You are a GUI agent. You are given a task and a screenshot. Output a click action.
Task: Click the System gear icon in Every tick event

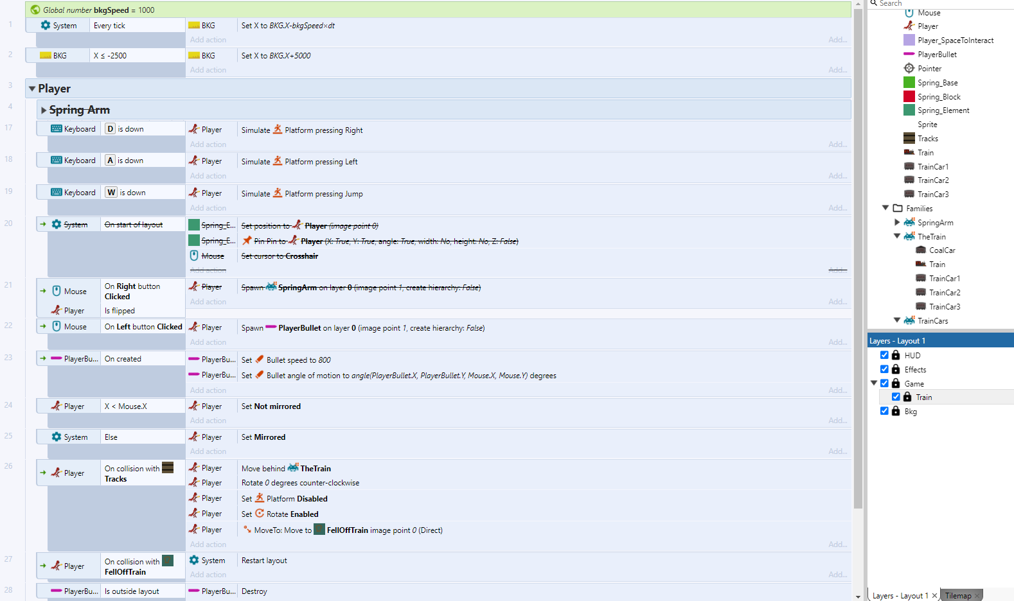46,26
